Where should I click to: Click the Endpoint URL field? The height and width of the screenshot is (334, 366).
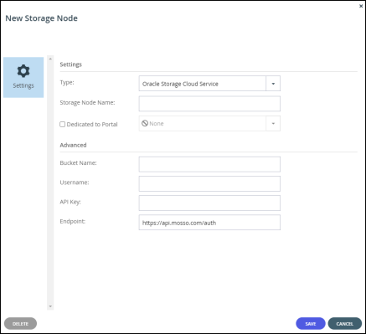click(209, 223)
